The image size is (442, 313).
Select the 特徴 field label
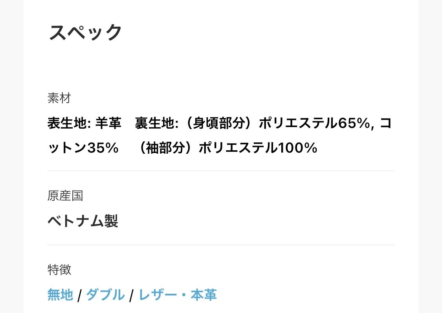pos(59,269)
